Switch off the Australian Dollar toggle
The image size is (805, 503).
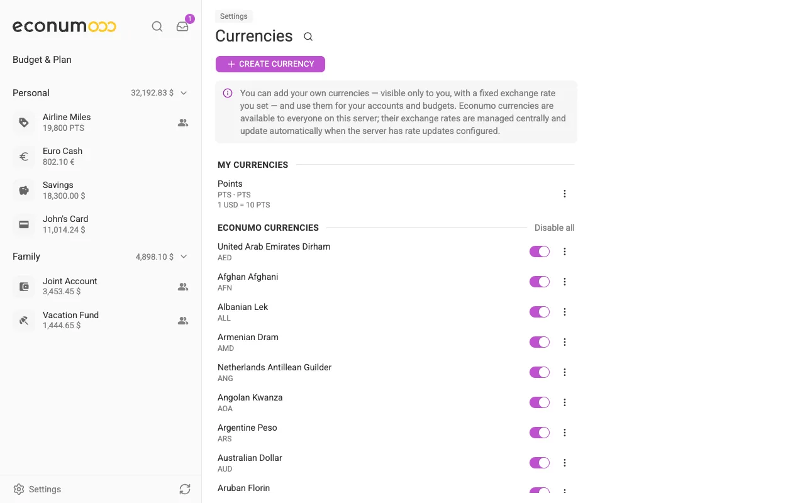coord(540,463)
